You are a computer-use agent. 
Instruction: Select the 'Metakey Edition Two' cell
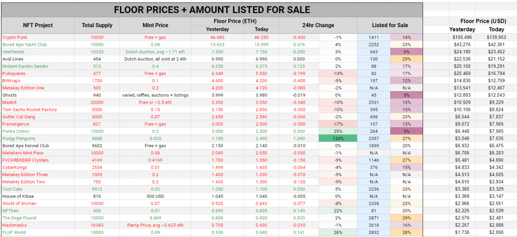(38, 182)
